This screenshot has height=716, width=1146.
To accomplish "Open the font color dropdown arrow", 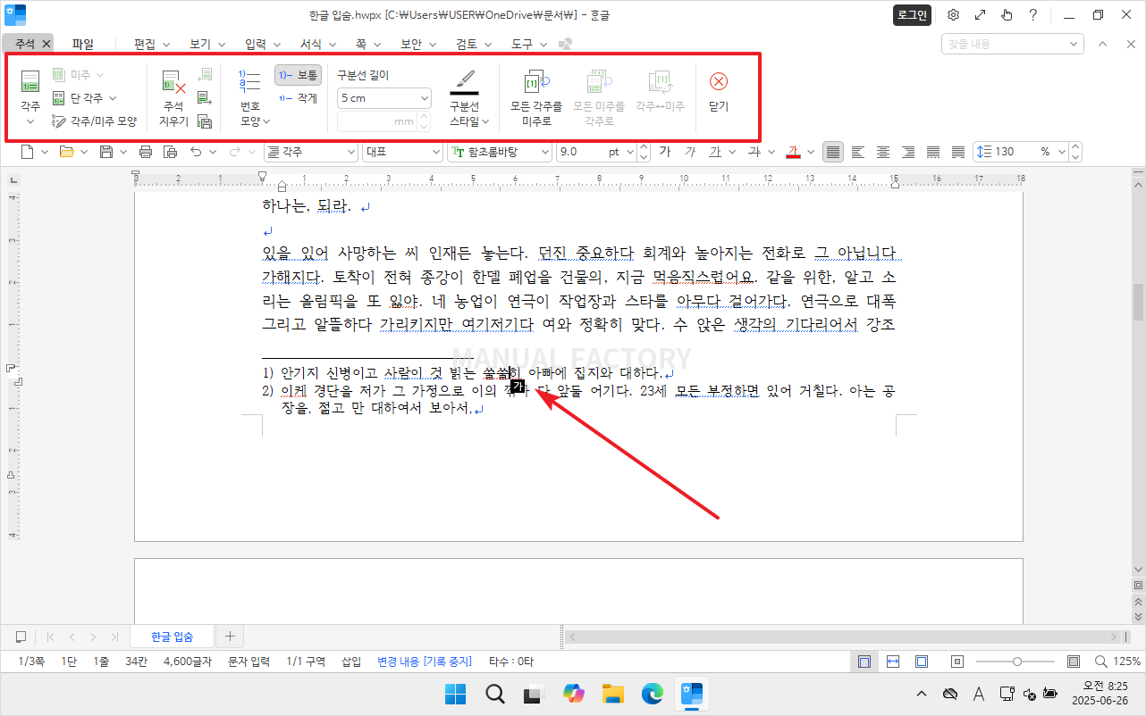I will pyautogui.click(x=811, y=152).
